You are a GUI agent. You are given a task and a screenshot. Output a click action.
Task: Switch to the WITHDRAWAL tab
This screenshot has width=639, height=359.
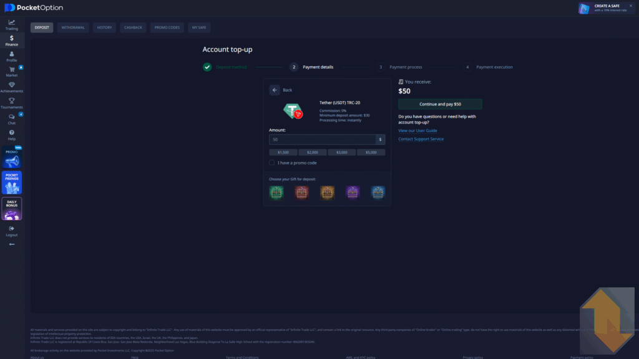coord(72,27)
